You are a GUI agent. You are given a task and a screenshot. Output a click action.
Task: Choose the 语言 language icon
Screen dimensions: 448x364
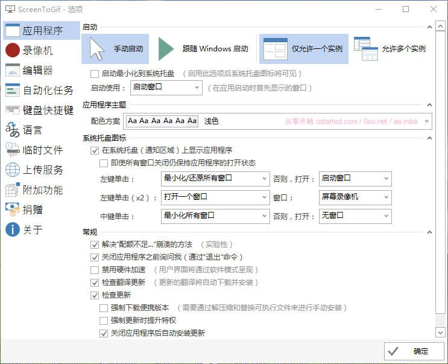tap(13, 130)
